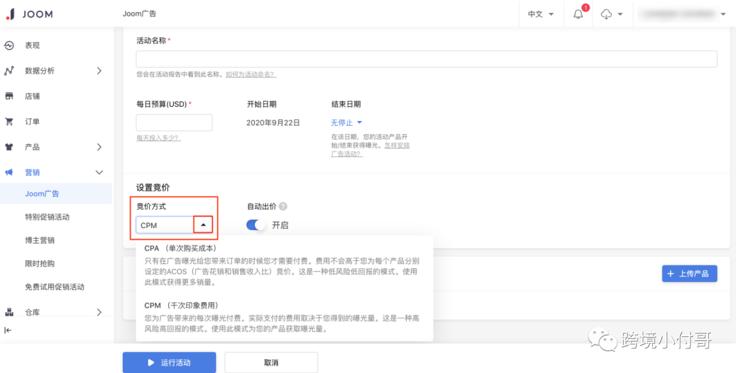Select the CPA (单次购买成本) option

point(284,265)
